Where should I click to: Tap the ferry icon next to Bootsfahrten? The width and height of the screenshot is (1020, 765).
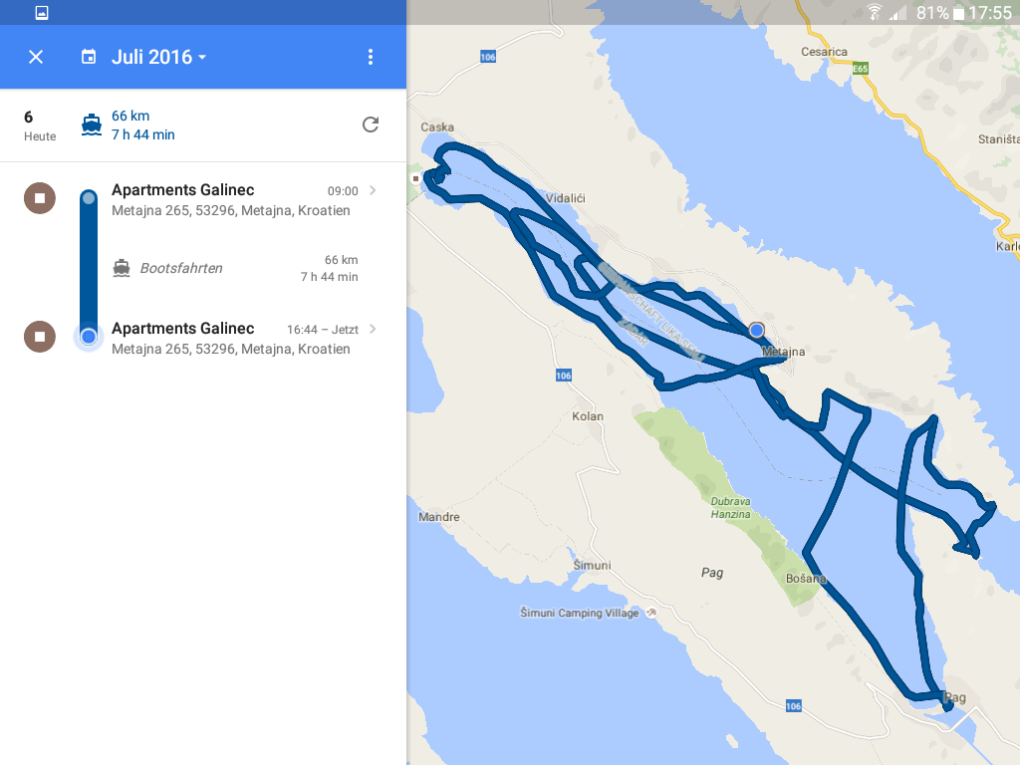pos(122,268)
